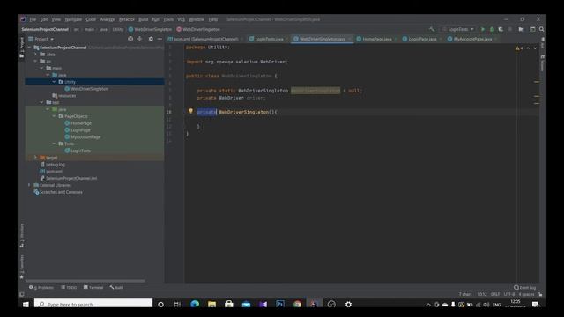The image size is (564, 317).
Task: Open the Windows Start menu
Action: (26, 305)
